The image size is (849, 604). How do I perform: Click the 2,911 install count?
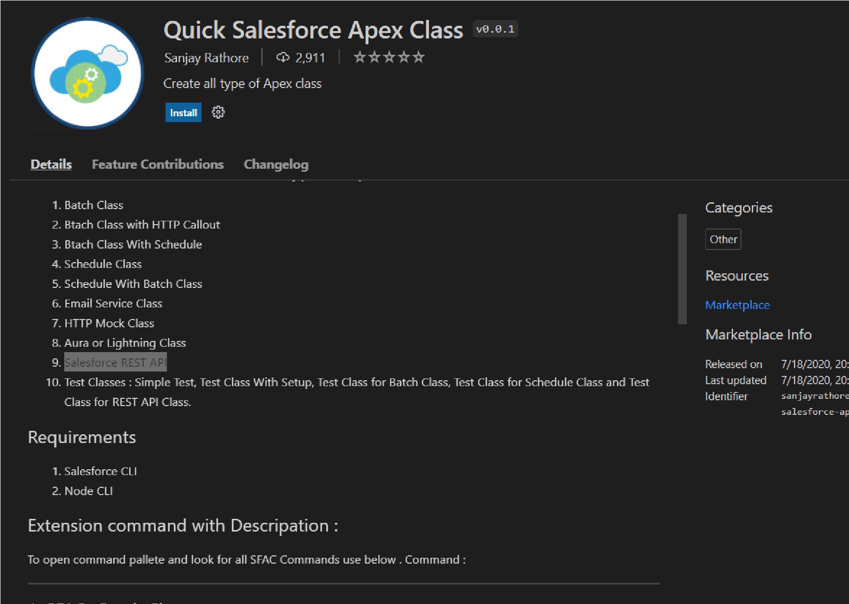point(310,58)
